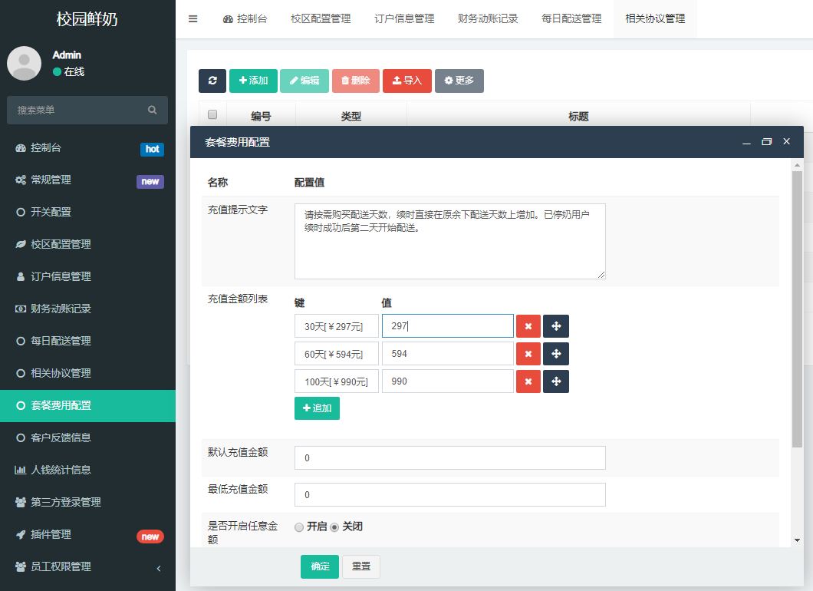
Task: Switch to the 每日配送管理 tab
Action: click(x=571, y=19)
